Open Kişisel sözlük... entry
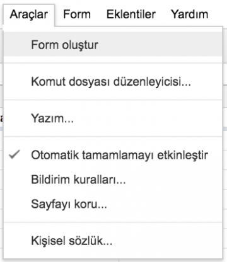227x262 pixels. (113, 241)
